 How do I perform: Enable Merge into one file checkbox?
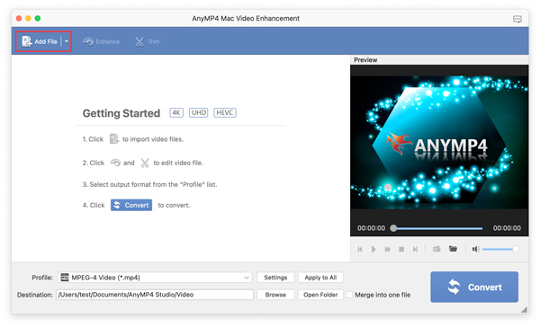point(349,295)
